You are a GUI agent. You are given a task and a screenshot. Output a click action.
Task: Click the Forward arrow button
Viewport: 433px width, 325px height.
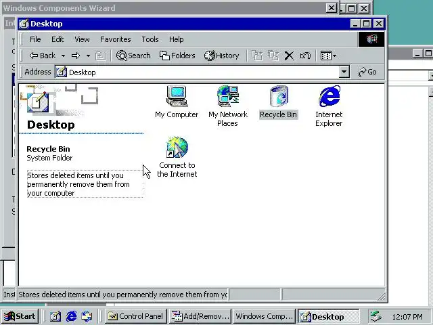76,56
